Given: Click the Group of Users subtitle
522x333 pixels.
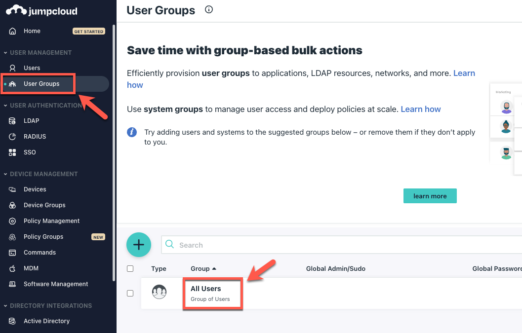Looking at the screenshot, I should [x=210, y=299].
